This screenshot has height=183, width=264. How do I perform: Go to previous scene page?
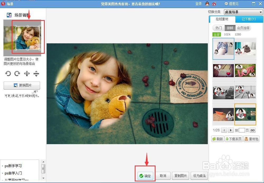click(224, 130)
